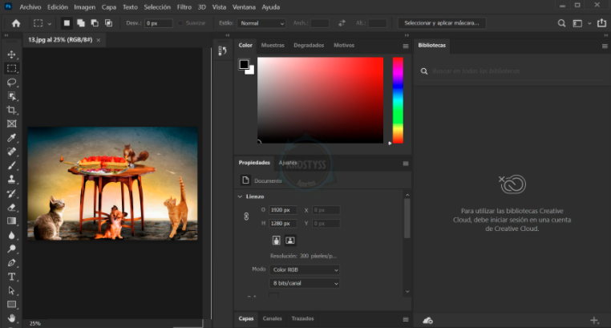The height and width of the screenshot is (328, 611).
Task: Toggle Intersect with selection mode
Action: pos(109,23)
